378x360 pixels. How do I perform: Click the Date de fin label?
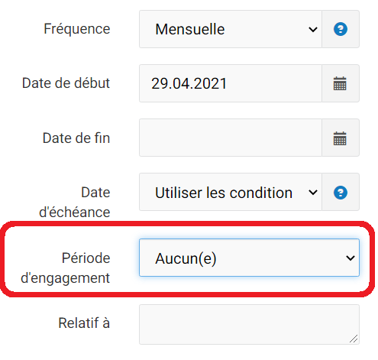[x=76, y=138]
